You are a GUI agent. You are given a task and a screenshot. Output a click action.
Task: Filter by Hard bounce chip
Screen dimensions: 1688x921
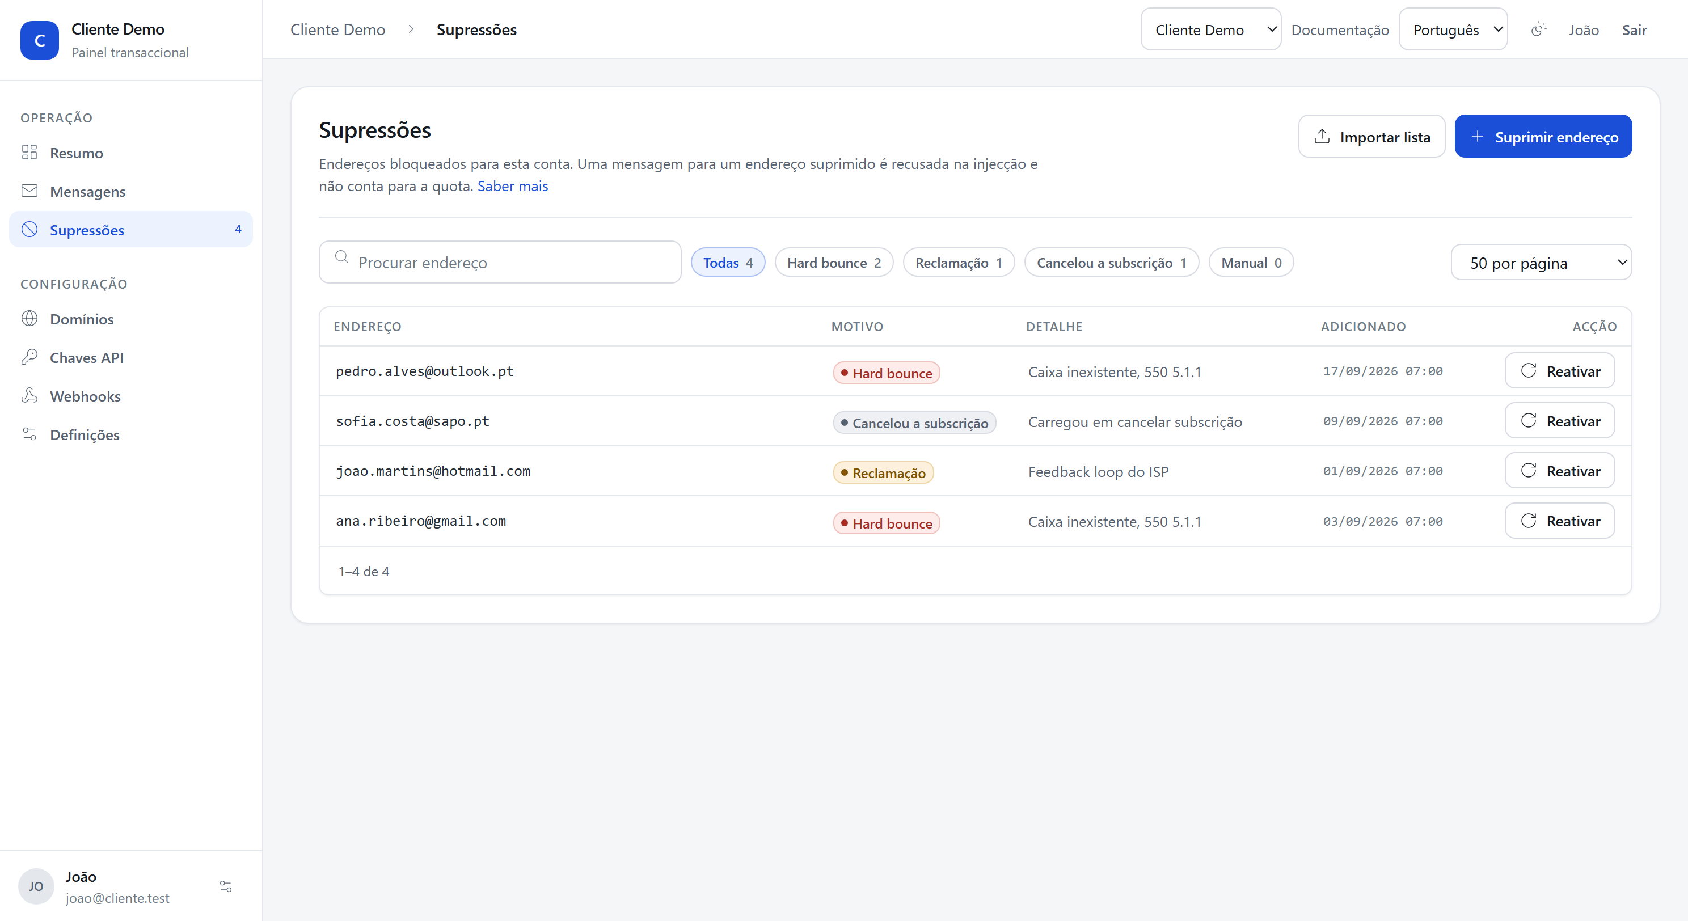coord(834,263)
